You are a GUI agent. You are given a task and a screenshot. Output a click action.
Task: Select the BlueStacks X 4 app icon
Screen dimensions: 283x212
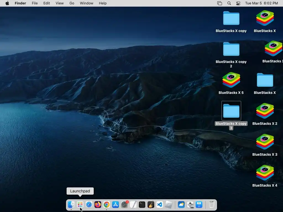tap(265, 173)
